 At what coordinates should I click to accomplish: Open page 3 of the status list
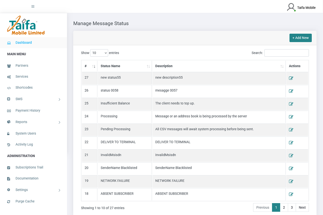pos(292,207)
